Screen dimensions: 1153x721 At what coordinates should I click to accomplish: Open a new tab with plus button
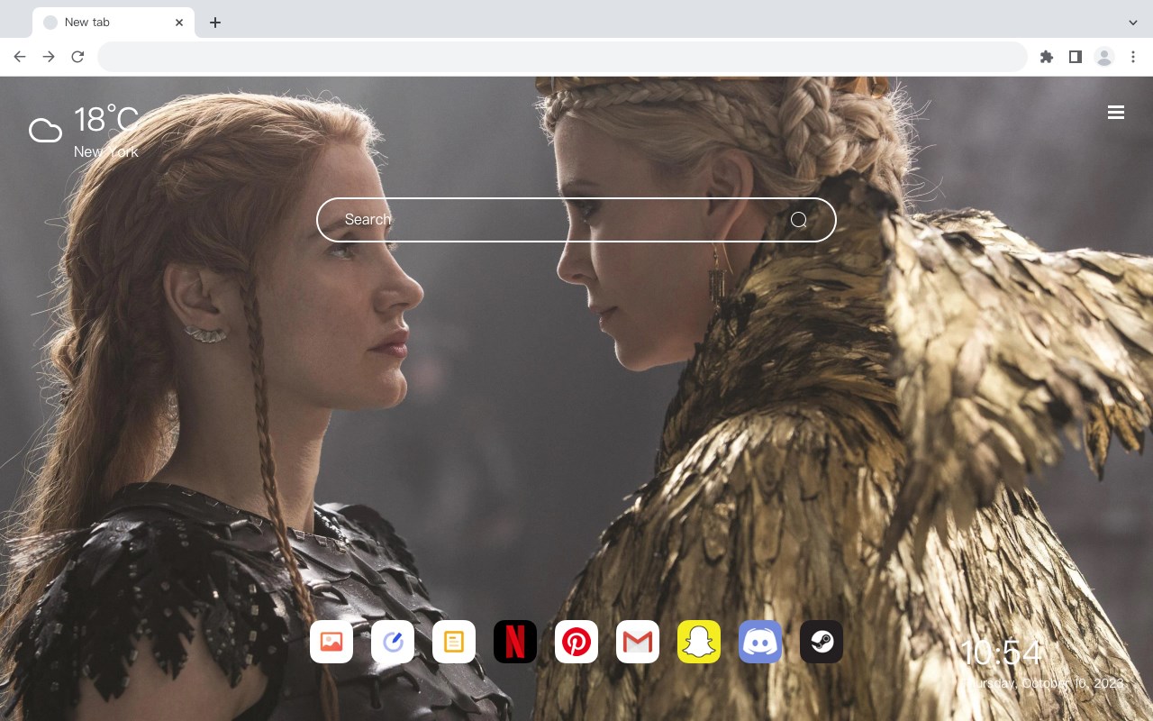click(x=214, y=23)
